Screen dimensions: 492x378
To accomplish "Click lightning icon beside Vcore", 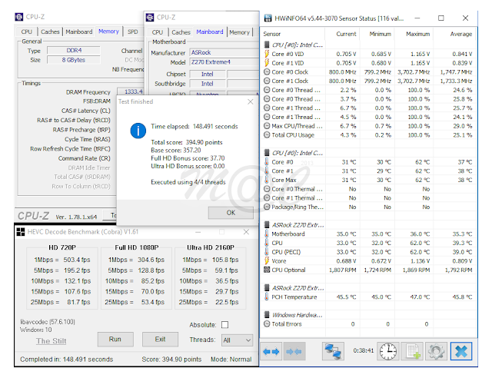I will click(267, 260).
